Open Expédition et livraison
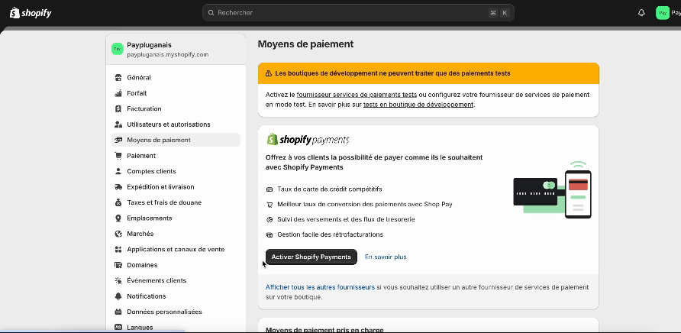 pos(176,187)
